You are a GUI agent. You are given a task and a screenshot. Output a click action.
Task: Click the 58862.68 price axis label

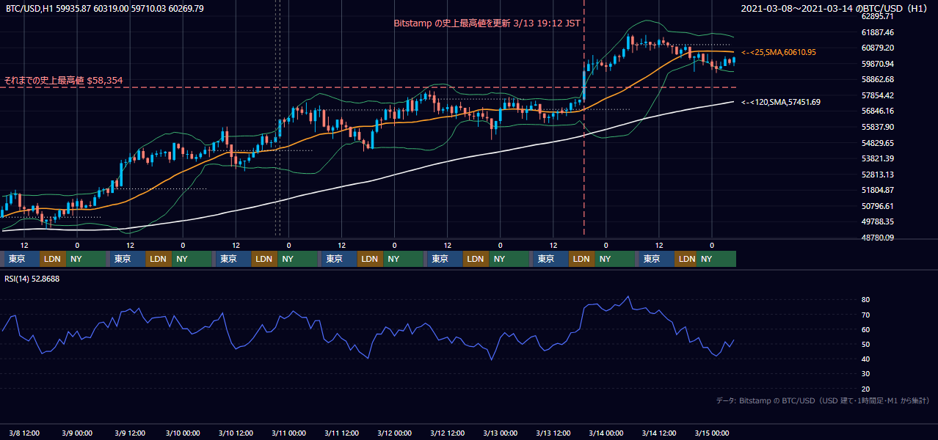[x=877, y=79]
